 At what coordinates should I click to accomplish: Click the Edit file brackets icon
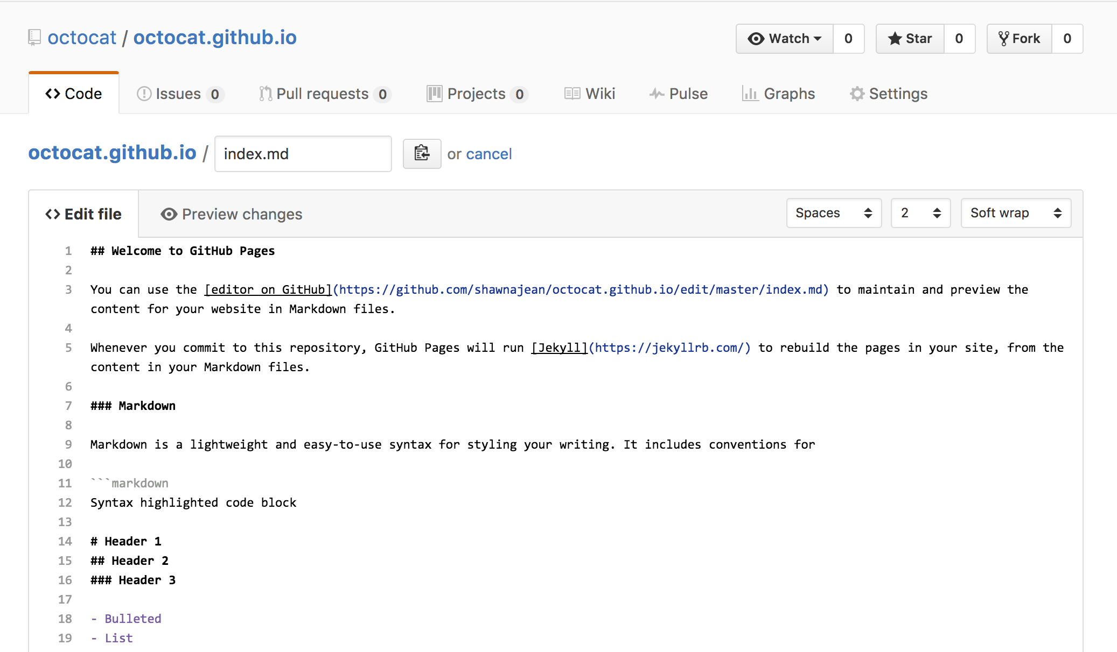(53, 214)
